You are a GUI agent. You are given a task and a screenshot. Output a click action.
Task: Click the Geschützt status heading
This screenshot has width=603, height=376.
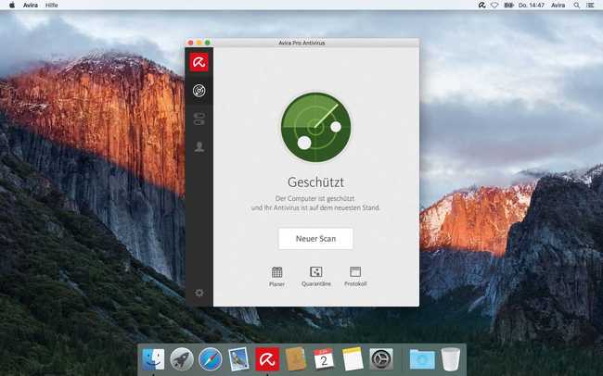(x=315, y=182)
